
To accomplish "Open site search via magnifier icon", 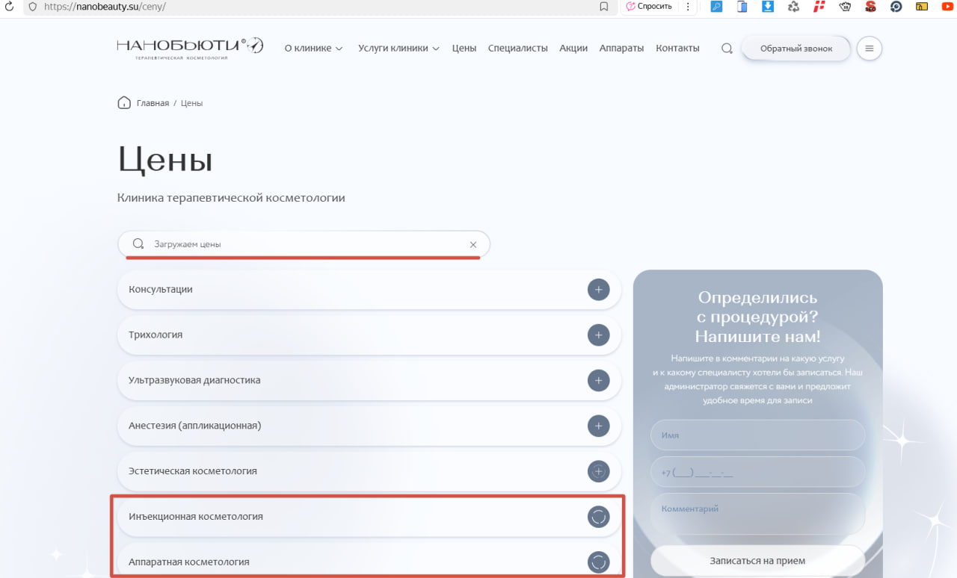I will tap(727, 49).
